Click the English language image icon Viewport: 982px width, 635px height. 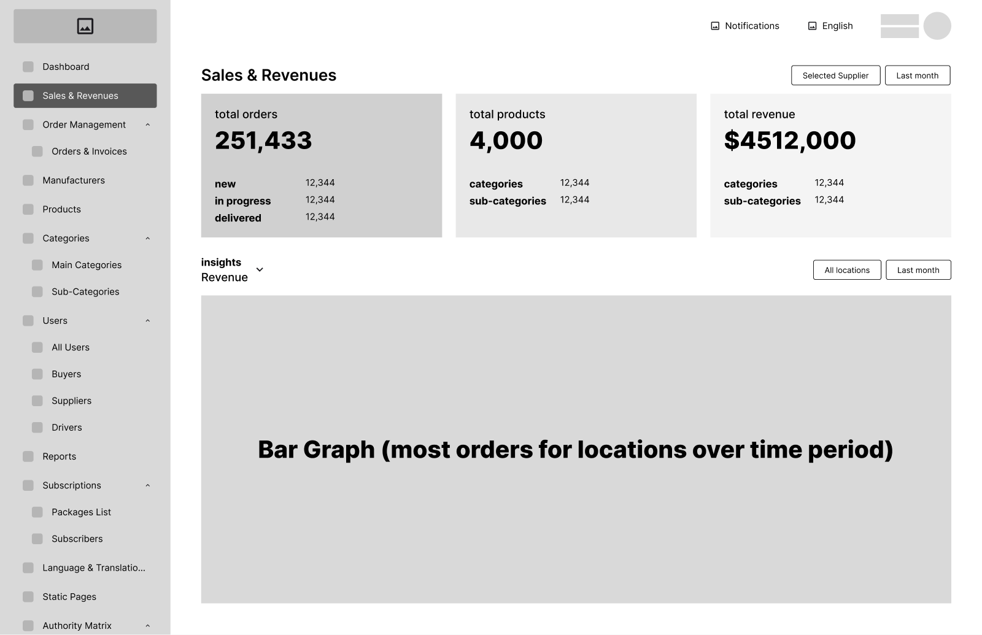pyautogui.click(x=813, y=26)
